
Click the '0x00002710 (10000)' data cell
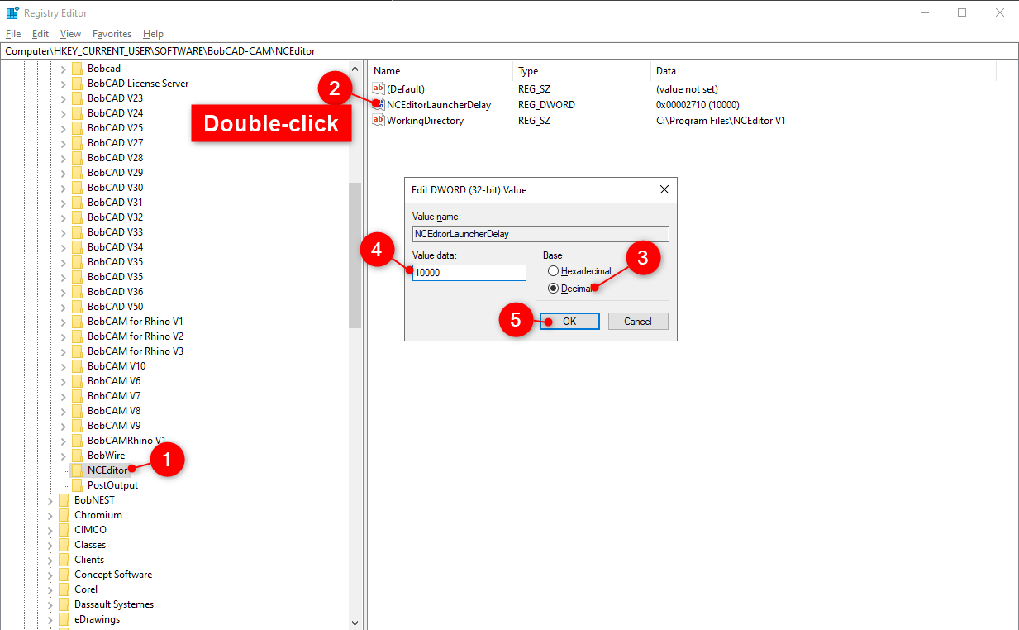[x=698, y=105]
